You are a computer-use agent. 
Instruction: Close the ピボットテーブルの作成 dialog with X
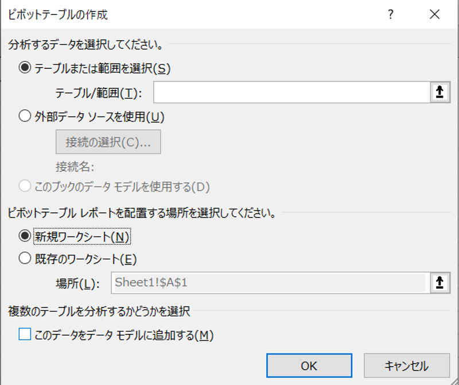tap(434, 15)
